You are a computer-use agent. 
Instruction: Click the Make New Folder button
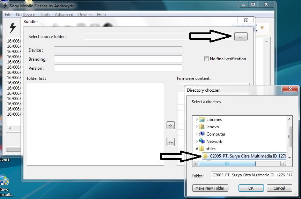pyautogui.click(x=210, y=188)
